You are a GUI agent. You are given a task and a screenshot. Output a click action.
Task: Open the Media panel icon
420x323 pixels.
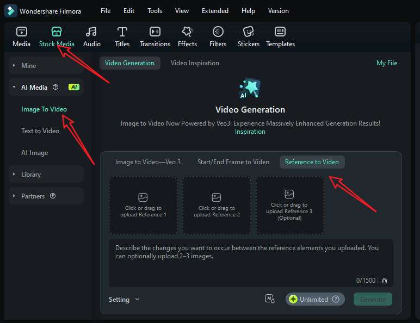point(21,32)
